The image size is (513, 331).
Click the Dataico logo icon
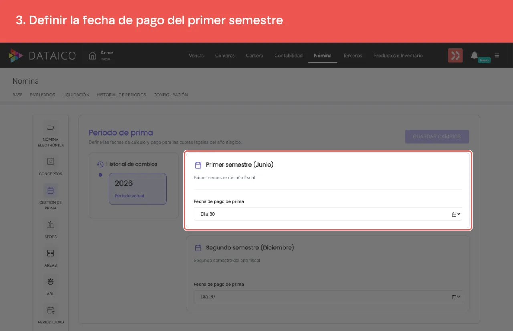click(16, 56)
